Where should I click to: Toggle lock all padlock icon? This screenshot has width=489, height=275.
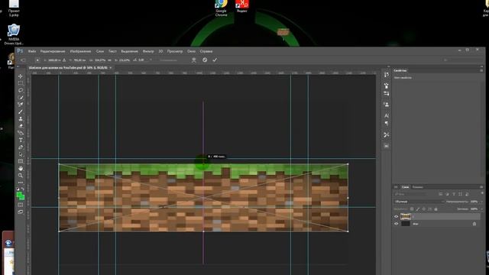pos(436,209)
